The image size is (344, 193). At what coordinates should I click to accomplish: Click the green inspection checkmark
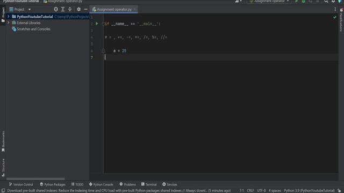[334, 17]
